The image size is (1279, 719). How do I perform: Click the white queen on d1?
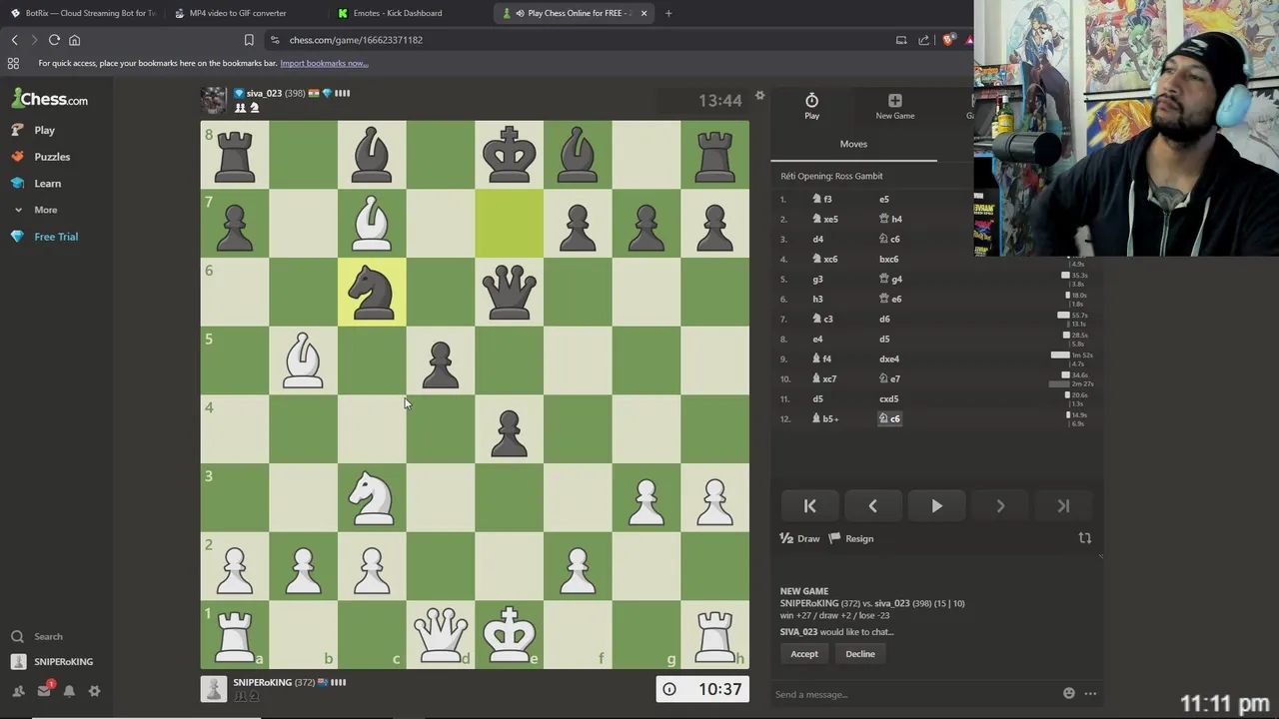click(x=441, y=634)
